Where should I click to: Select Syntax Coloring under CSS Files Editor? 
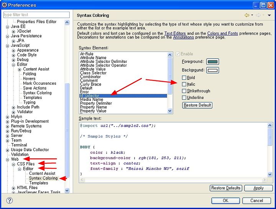[x=43, y=178]
